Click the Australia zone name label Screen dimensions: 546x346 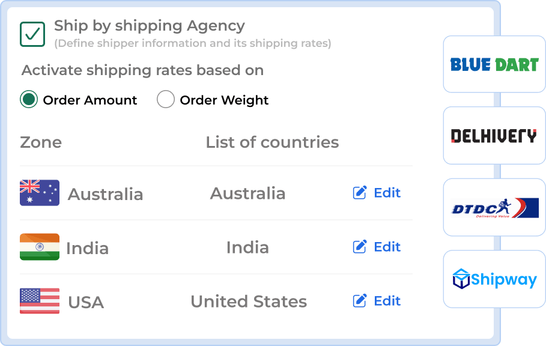point(106,194)
